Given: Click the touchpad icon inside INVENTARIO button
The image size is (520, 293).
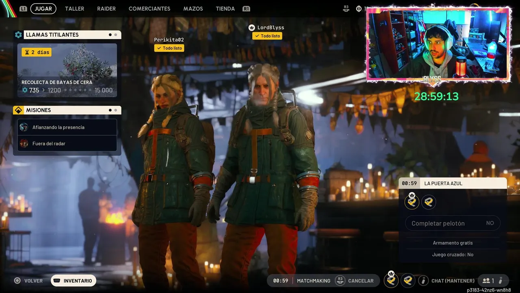Looking at the screenshot, I should pos(57,281).
